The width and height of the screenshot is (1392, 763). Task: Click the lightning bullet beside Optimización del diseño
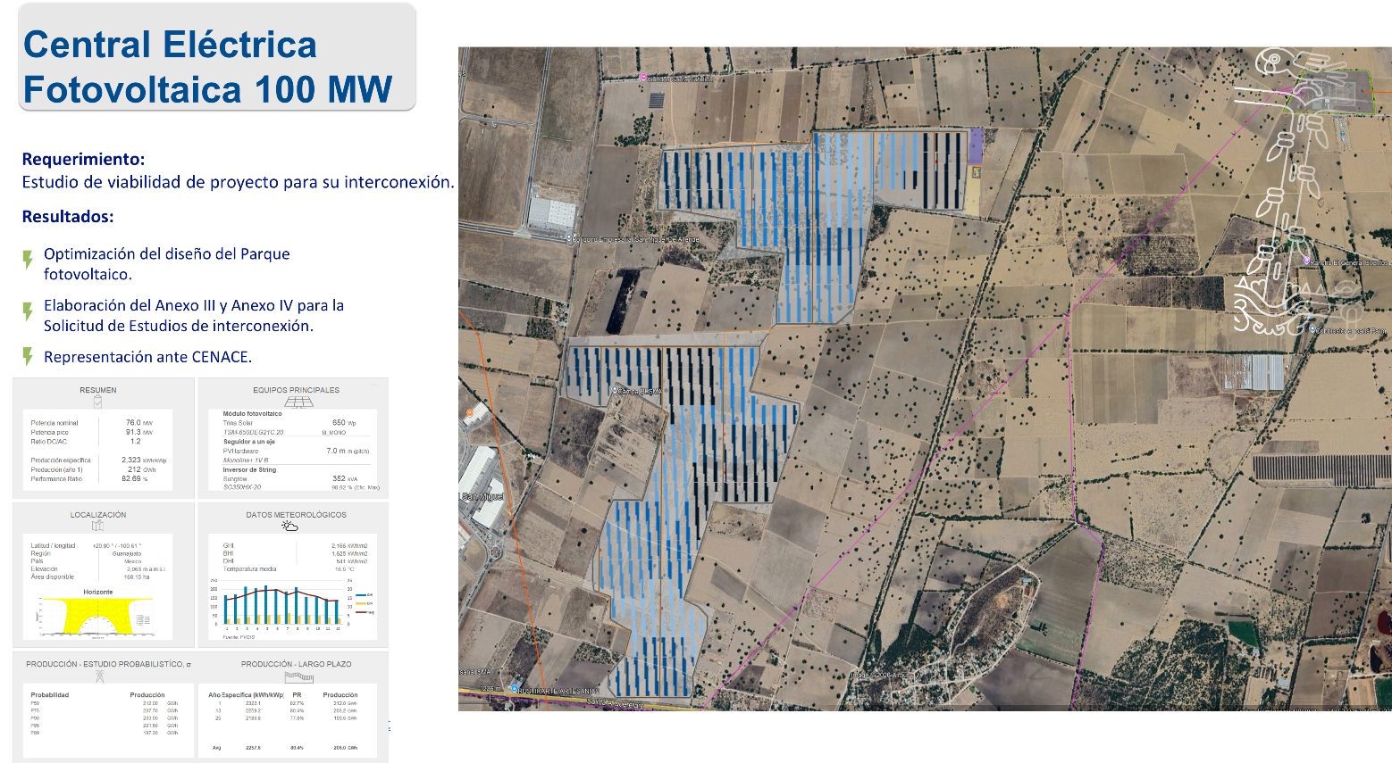point(28,259)
